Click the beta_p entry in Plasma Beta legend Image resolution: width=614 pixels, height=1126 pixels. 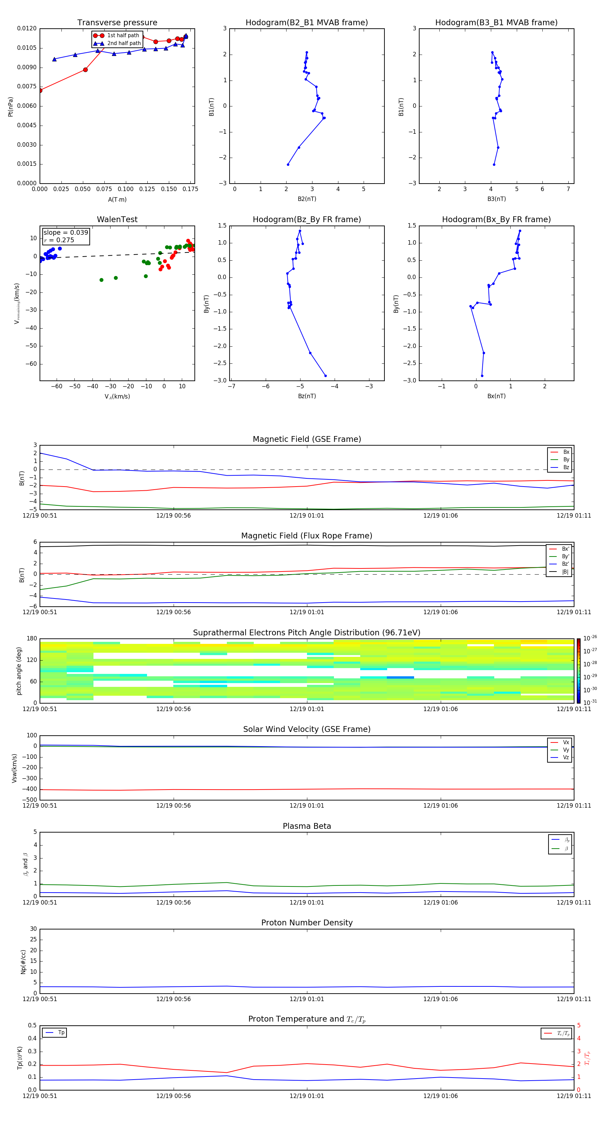[560, 840]
